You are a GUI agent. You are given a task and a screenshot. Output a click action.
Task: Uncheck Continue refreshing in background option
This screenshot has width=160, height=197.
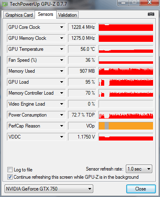10,177
